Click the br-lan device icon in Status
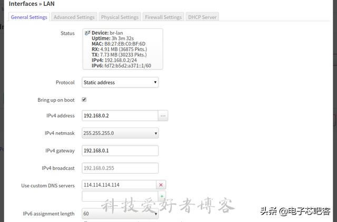The image size is (337, 222). [x=87, y=33]
